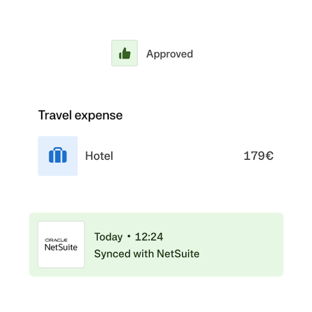Click the dot separator between Today and 12:24

(x=129, y=237)
